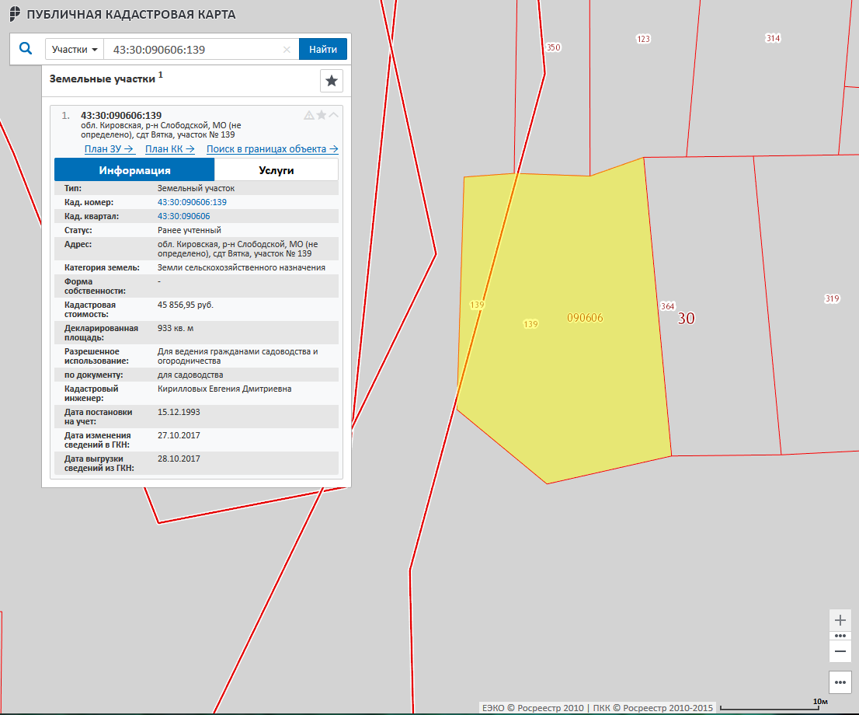The image size is (859, 715).
Task: Select the Информация tab
Action: pyautogui.click(x=134, y=170)
